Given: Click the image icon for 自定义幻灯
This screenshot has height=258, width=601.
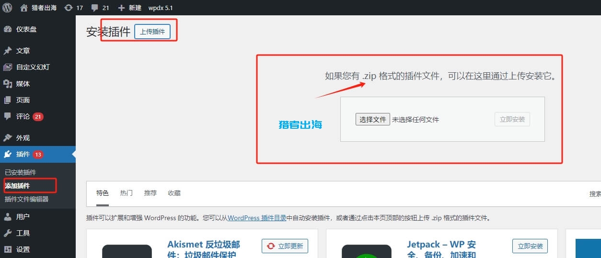Looking at the screenshot, I should tap(8, 67).
